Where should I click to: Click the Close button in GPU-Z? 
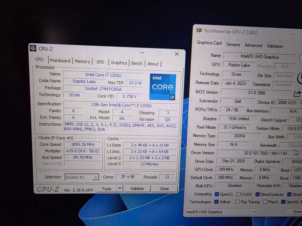[x=295, y=211]
